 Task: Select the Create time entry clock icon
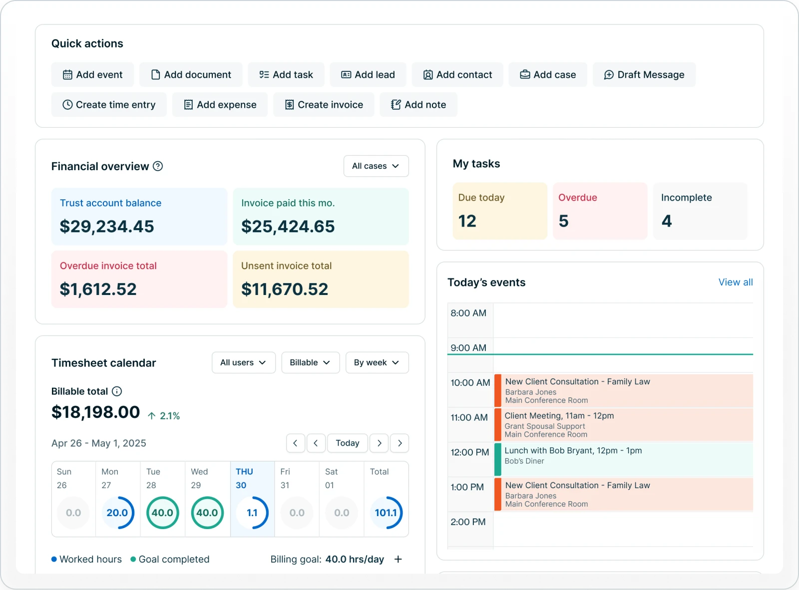67,104
